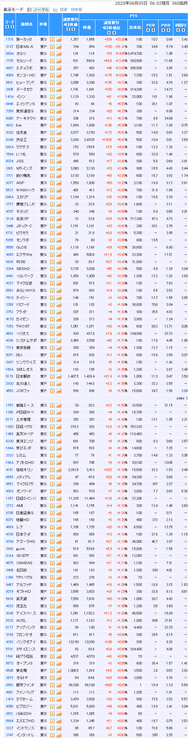Open stock code 8953 link

click(x=9, y=685)
